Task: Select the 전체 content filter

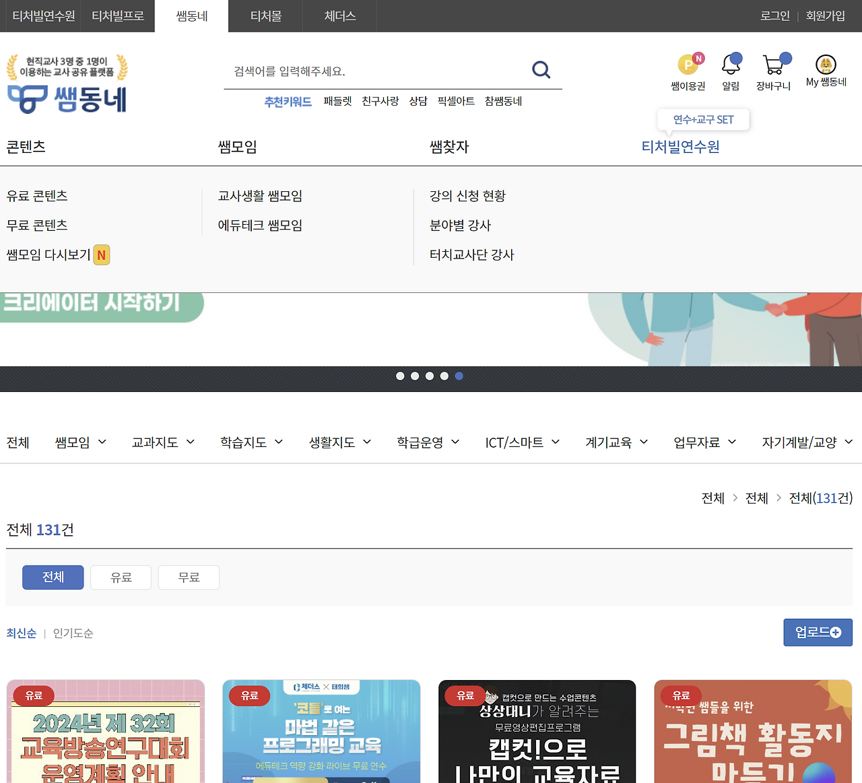Action: click(53, 577)
